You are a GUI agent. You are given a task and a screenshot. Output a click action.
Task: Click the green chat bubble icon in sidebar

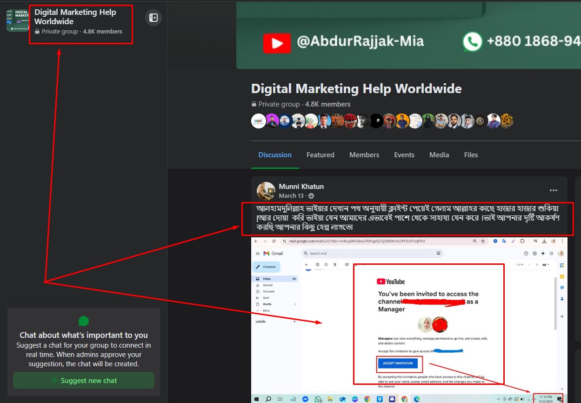tap(84, 321)
